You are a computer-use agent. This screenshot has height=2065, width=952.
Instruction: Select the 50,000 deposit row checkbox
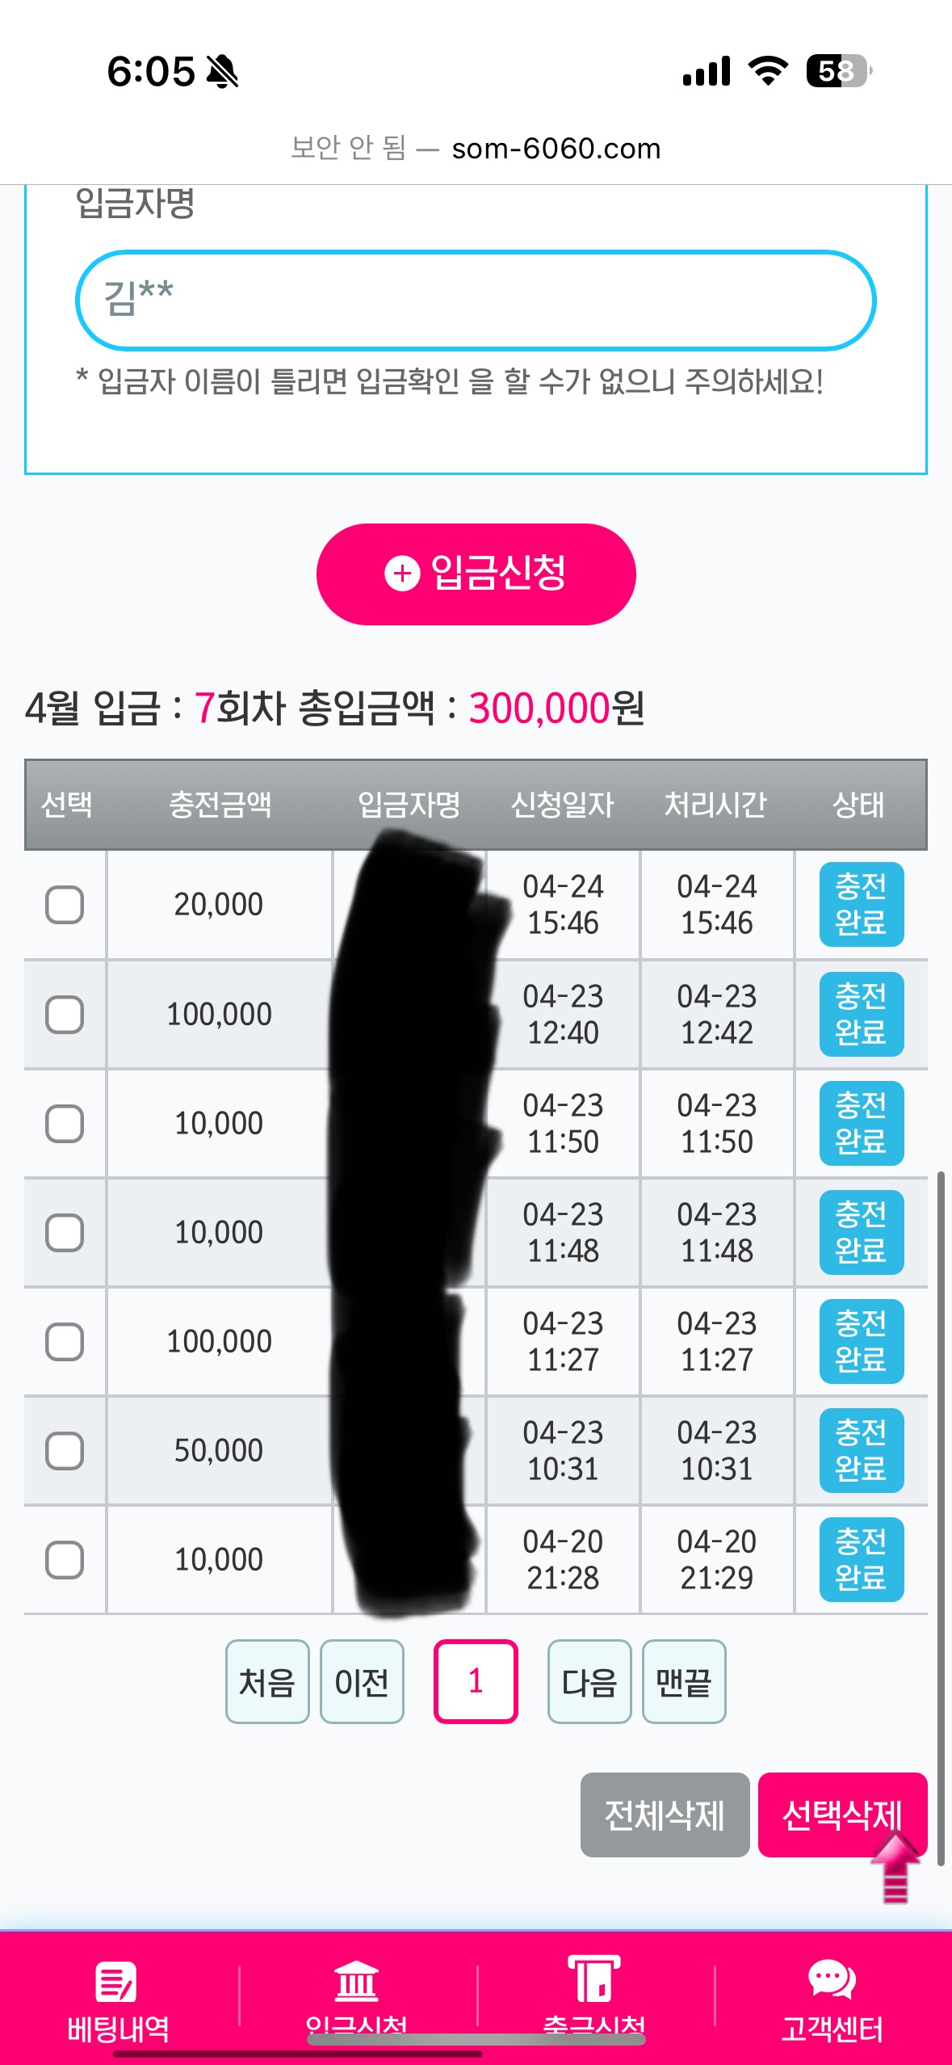pyautogui.click(x=65, y=1451)
